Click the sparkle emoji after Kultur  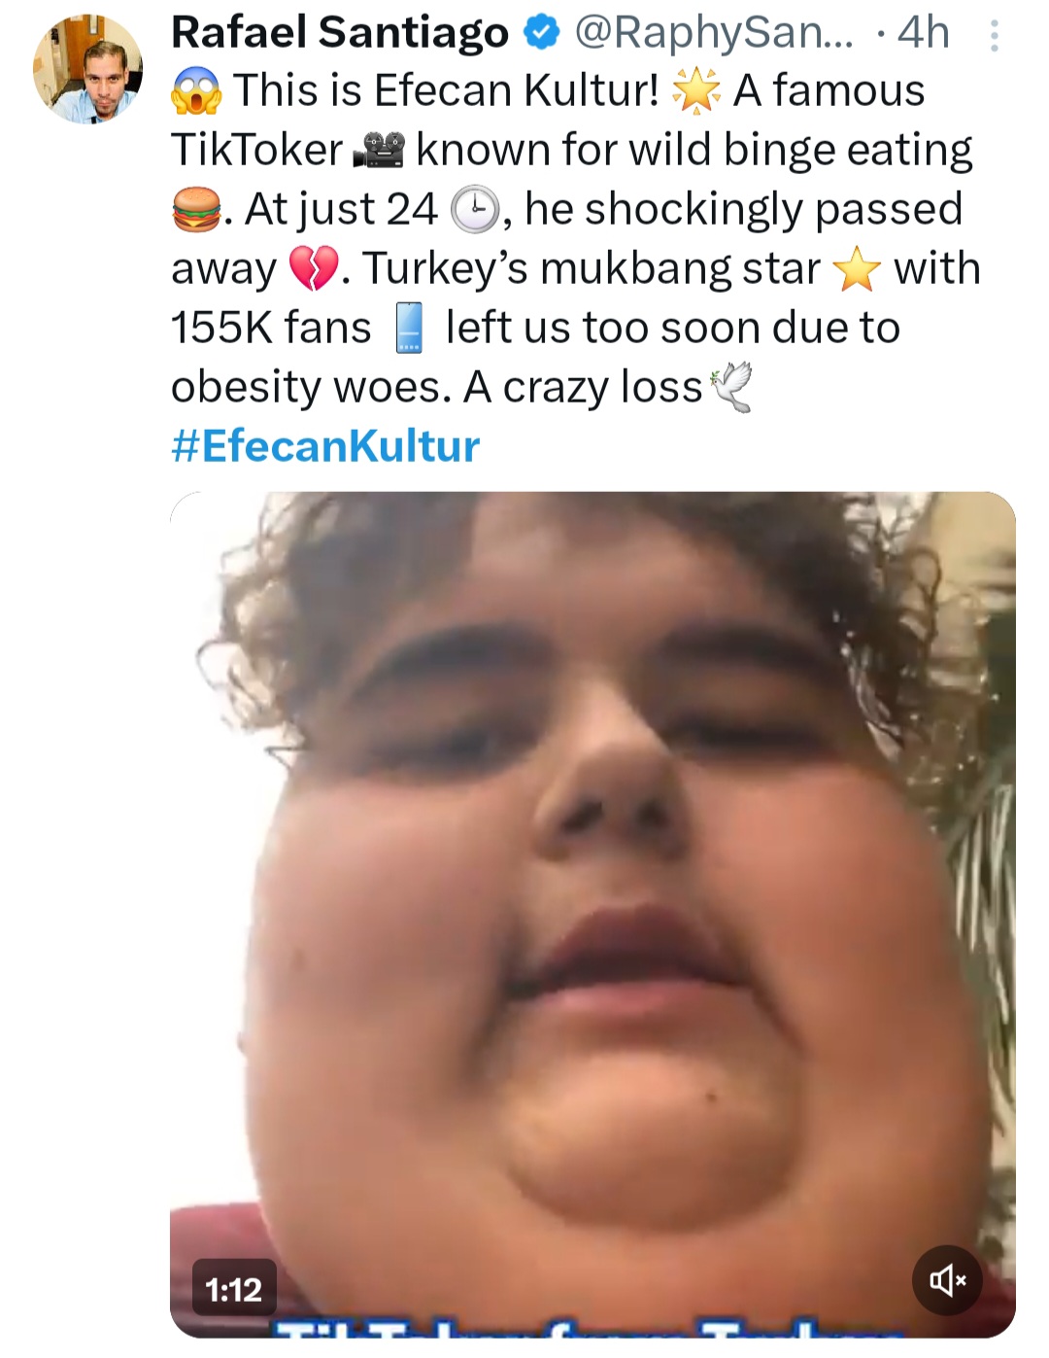696,92
